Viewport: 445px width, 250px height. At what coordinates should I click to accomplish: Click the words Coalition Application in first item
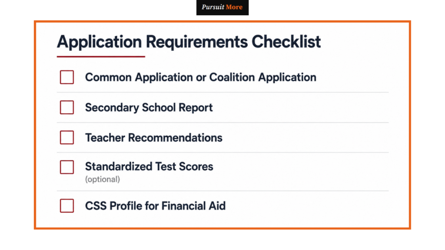click(263, 77)
